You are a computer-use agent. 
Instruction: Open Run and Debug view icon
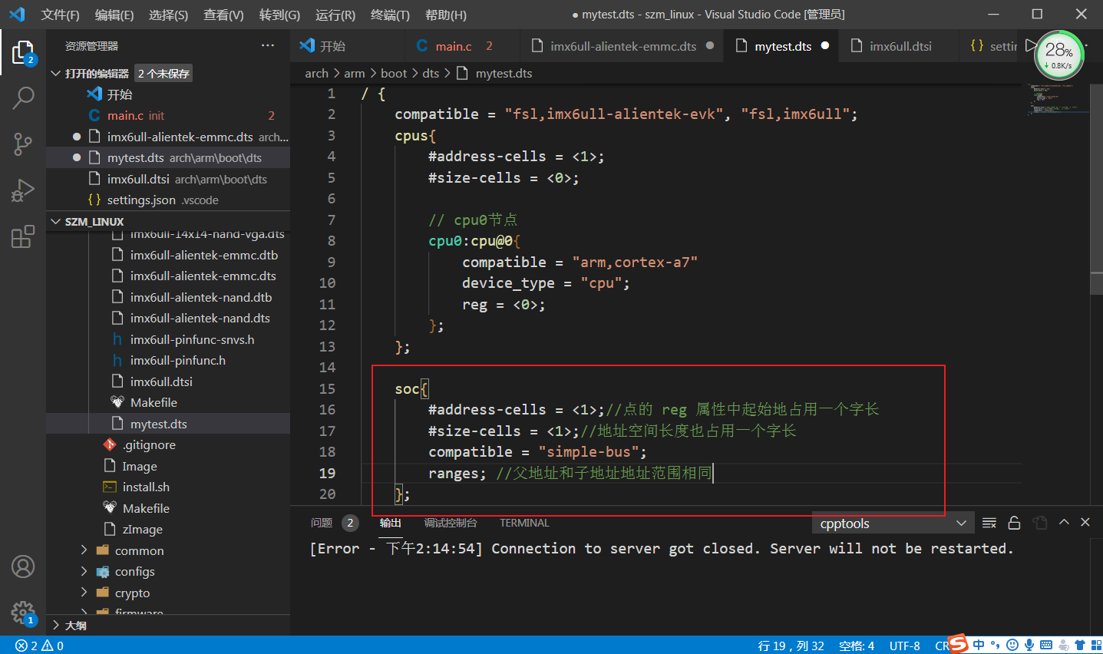tap(23, 190)
